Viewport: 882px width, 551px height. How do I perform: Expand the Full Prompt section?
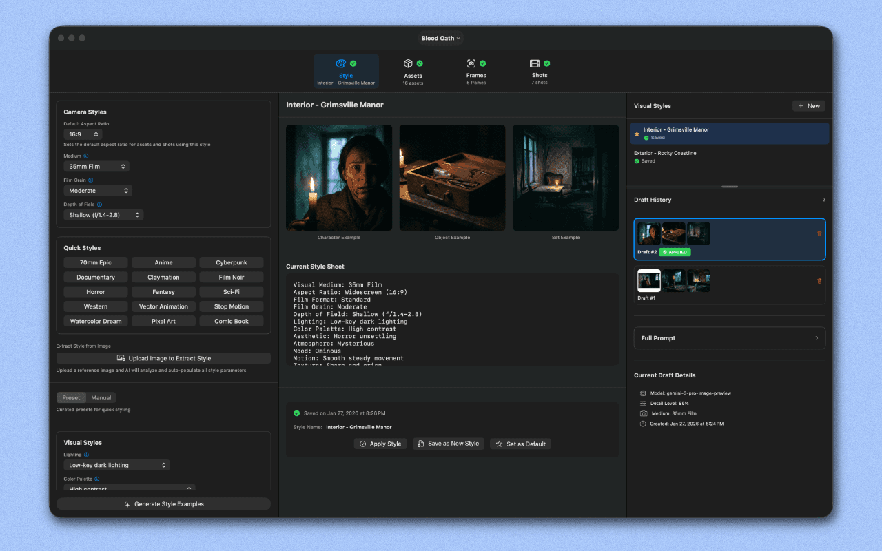click(x=729, y=337)
